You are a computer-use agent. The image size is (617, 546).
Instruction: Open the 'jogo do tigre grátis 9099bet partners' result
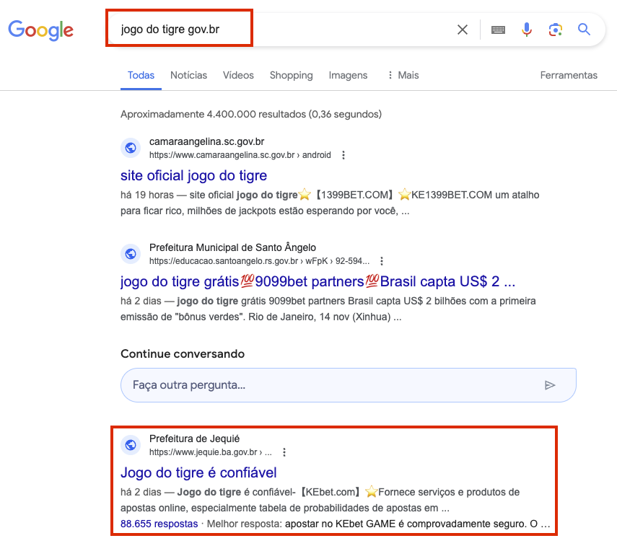pos(318,281)
